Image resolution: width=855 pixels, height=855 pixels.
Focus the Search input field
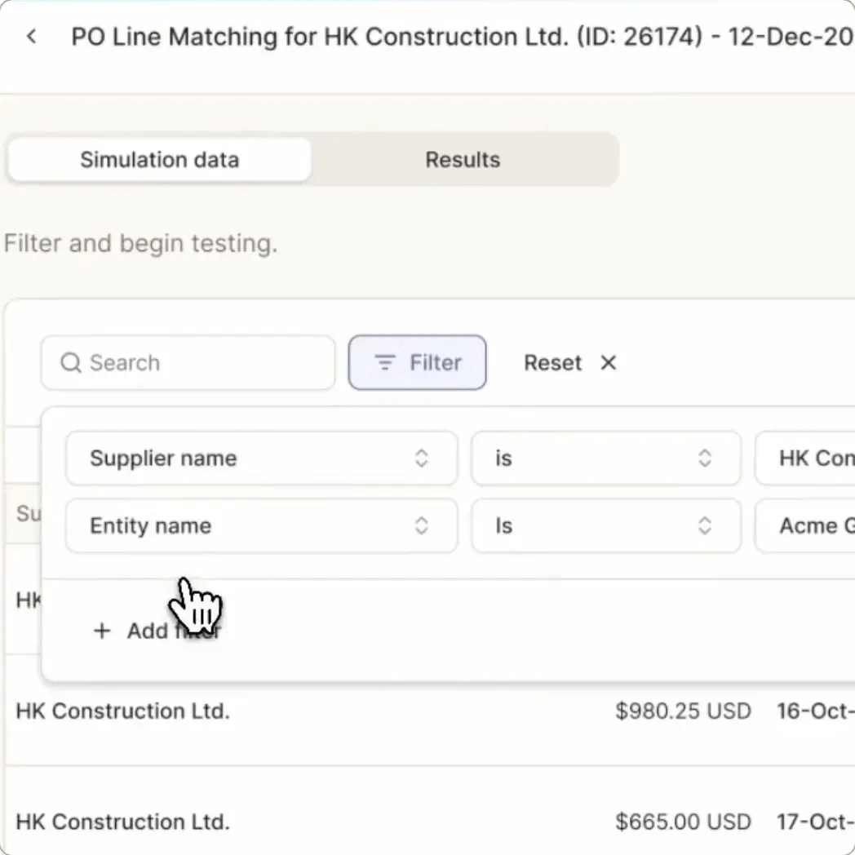point(188,362)
